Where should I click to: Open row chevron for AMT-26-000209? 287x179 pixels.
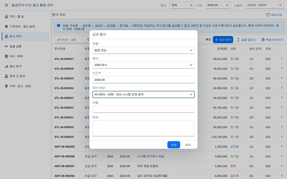(282, 146)
